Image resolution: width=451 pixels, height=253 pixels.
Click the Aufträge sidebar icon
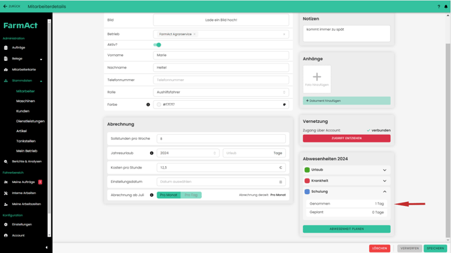pyautogui.click(x=6, y=48)
